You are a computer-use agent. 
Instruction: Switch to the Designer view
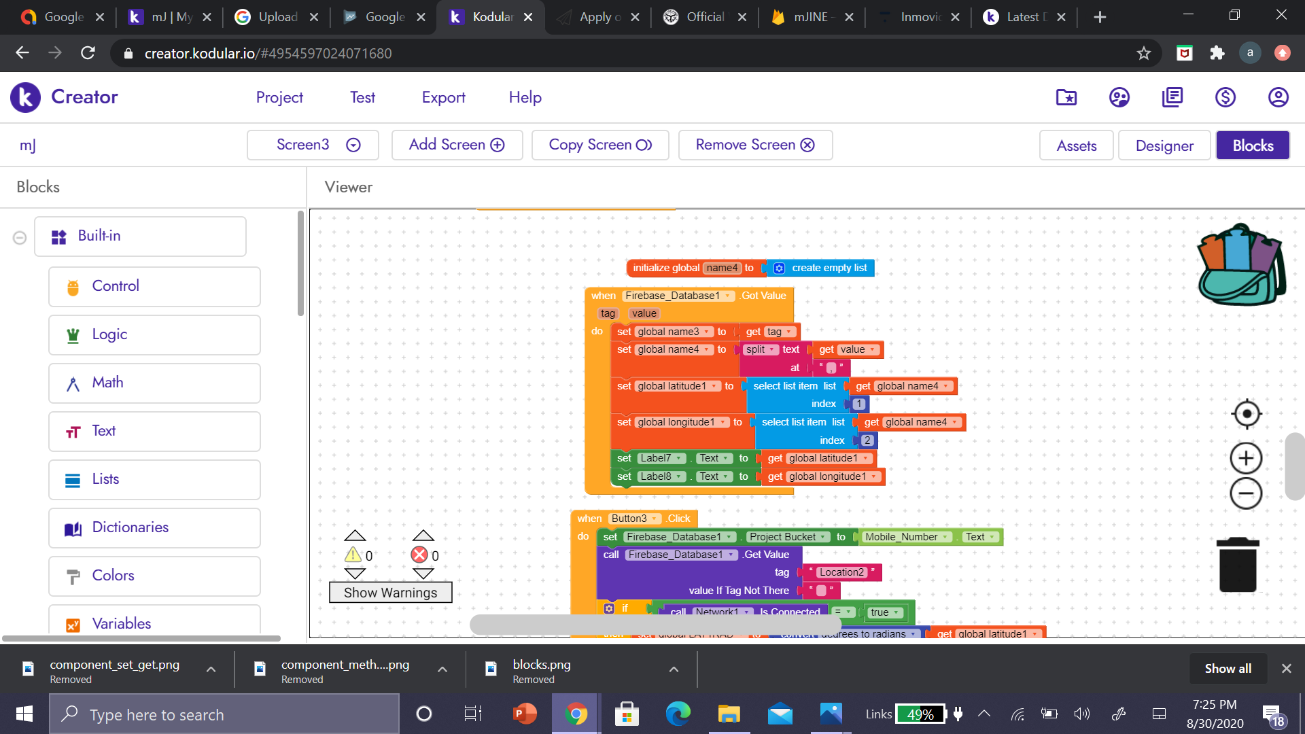tap(1164, 145)
